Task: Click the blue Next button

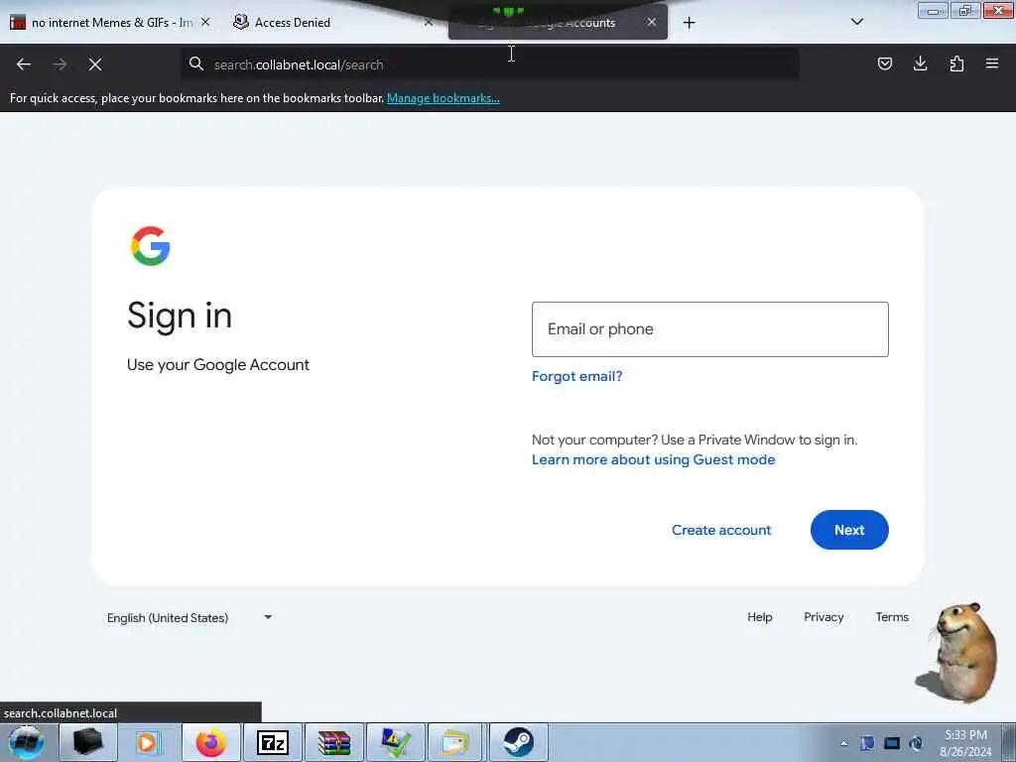Action: pos(849,530)
